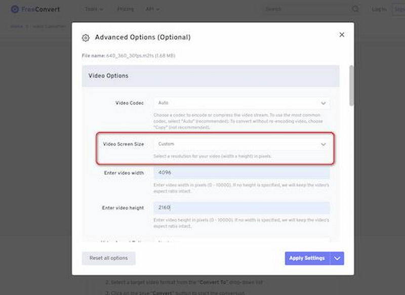Open the Tools menu in header
The height and width of the screenshot is (295, 405).
(94, 9)
